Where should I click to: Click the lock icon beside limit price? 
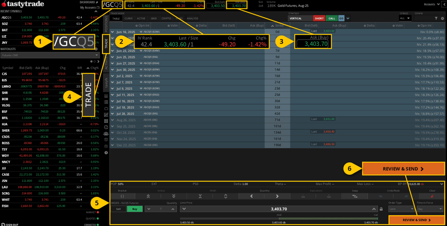381,209
